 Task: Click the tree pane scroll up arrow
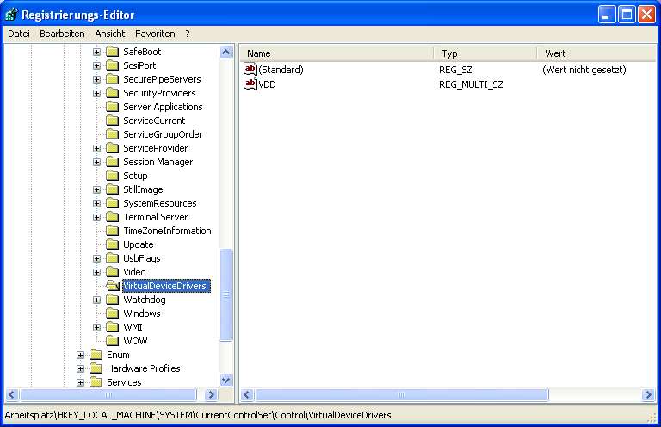[226, 53]
